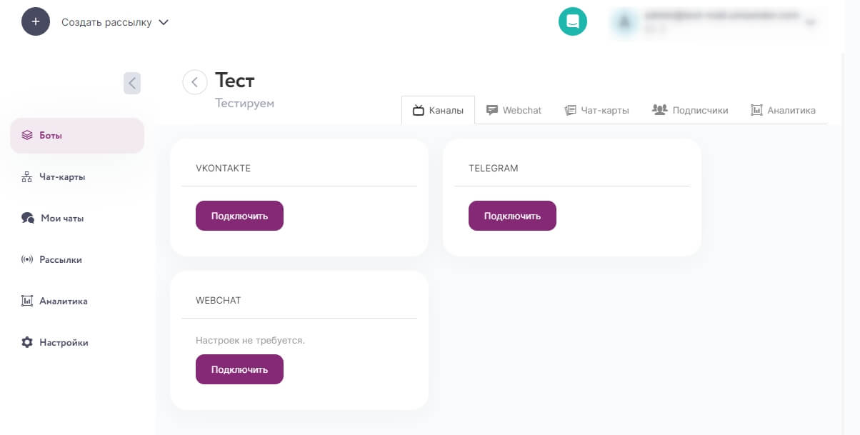Open the Подписчики tab

(x=690, y=110)
